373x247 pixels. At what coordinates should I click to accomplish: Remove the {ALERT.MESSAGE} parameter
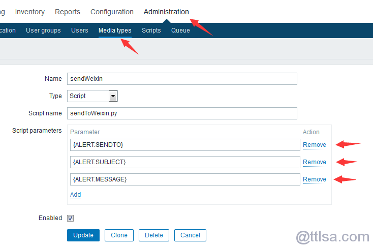pyautogui.click(x=315, y=179)
